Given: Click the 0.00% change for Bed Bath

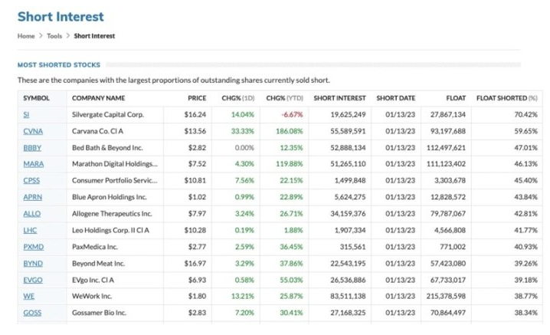Looking at the screenshot, I should (244, 147).
